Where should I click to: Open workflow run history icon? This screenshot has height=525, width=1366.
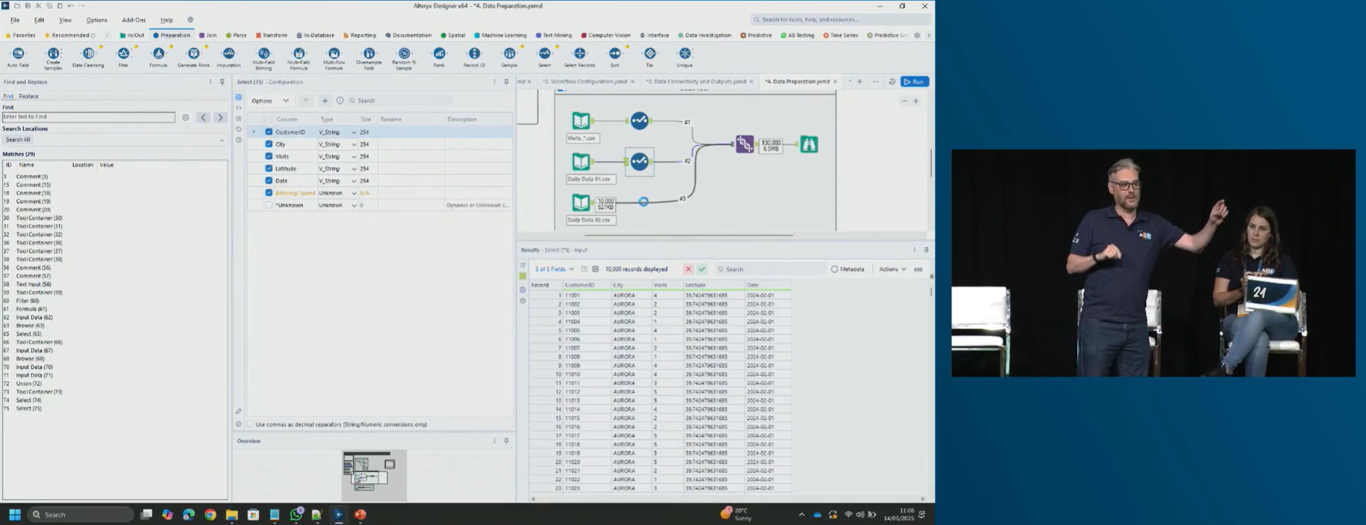[x=892, y=82]
